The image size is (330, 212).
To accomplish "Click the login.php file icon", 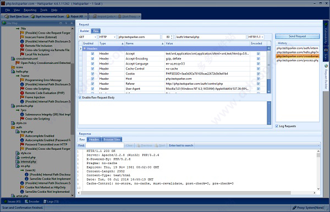I will point(18,132).
